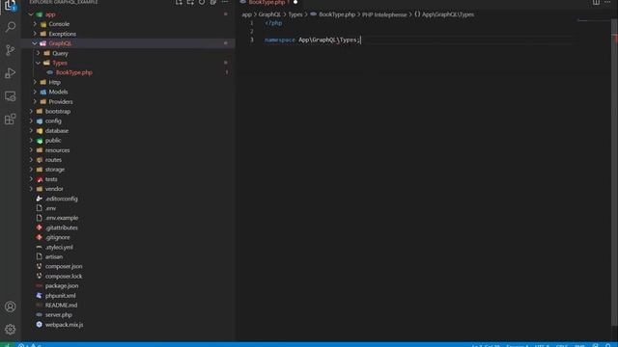Click New Folder icon in Explorer header
The height and width of the screenshot is (347, 618).
pyautogui.click(x=190, y=2)
